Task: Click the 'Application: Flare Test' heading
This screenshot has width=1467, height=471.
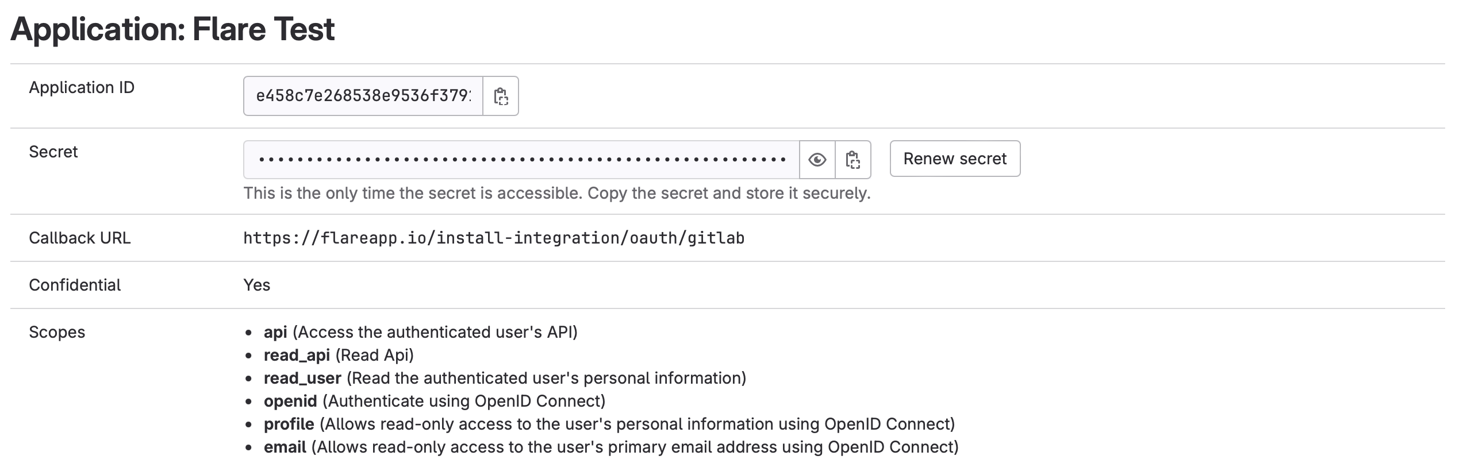Action: click(172, 29)
